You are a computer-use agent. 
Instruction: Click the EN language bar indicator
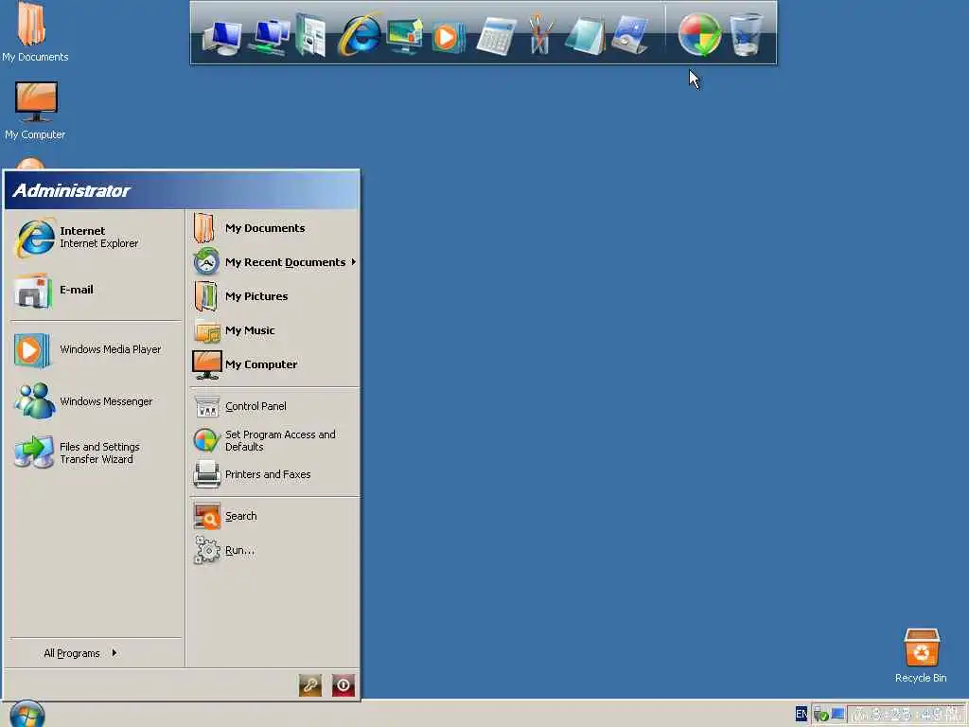(x=802, y=714)
